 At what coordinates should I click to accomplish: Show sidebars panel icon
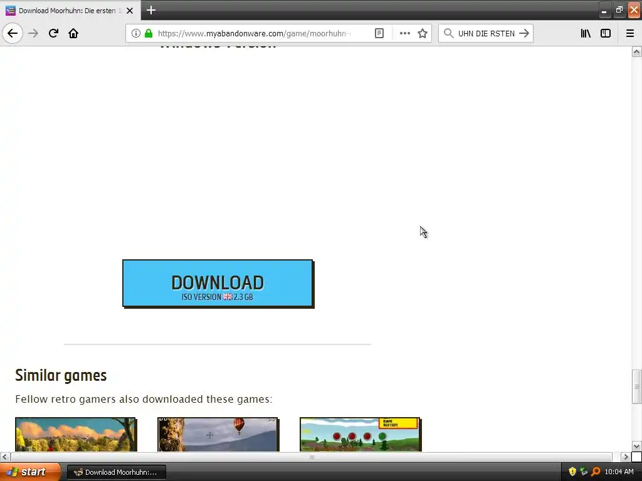[x=606, y=33]
